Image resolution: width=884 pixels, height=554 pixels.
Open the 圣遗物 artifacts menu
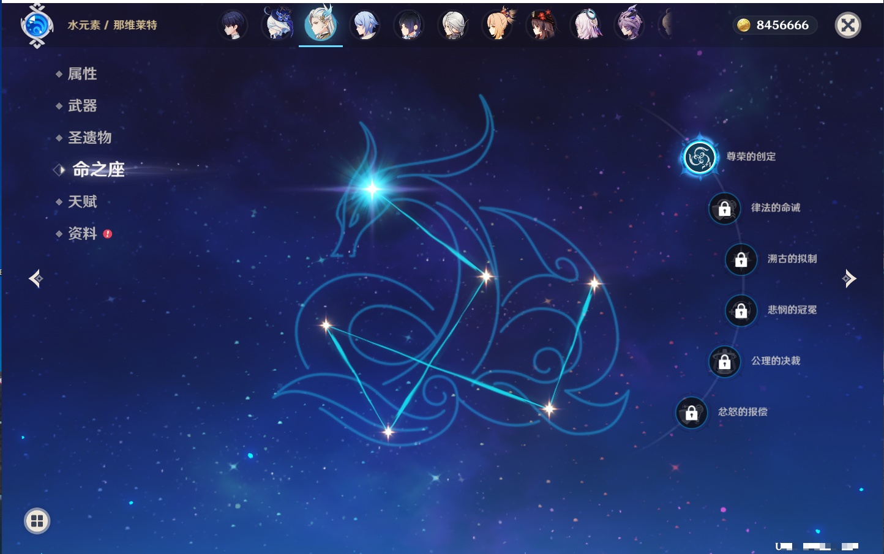(89, 138)
